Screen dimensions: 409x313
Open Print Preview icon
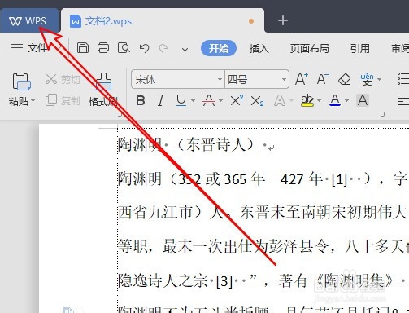tap(124, 48)
